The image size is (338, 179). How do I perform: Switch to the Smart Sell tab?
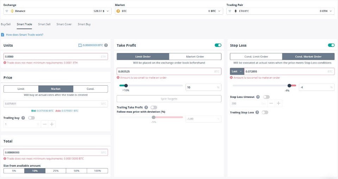click(x=44, y=24)
